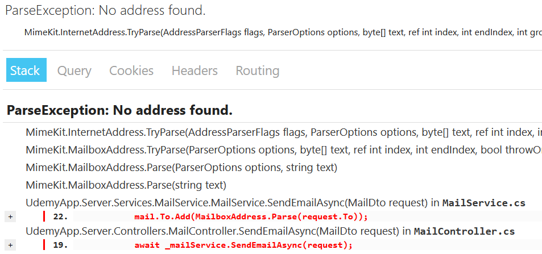Click the MailController.cs file name
542x254 pixels.
[x=464, y=231]
